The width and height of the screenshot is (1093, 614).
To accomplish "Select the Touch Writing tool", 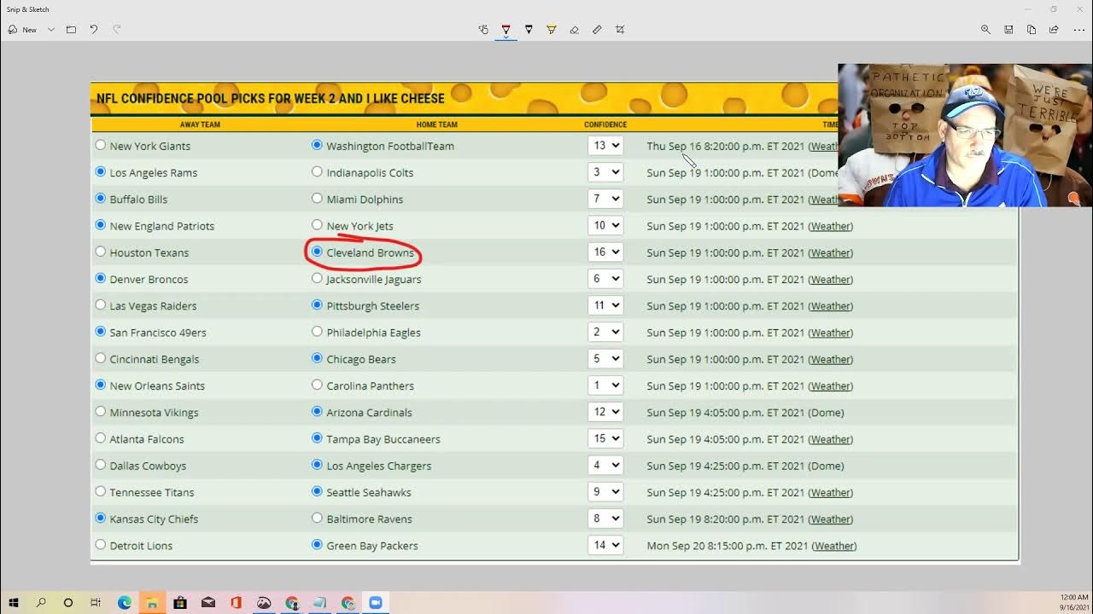I will tap(483, 30).
